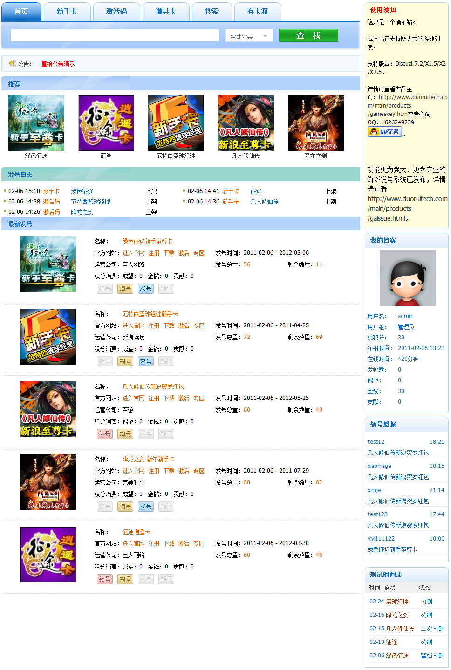Open yiyi111122 user link in 领号播报

(381, 539)
